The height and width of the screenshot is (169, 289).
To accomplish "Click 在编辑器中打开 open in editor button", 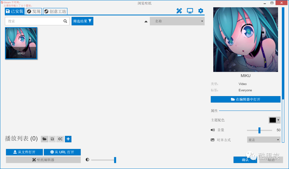I will tap(245, 99).
